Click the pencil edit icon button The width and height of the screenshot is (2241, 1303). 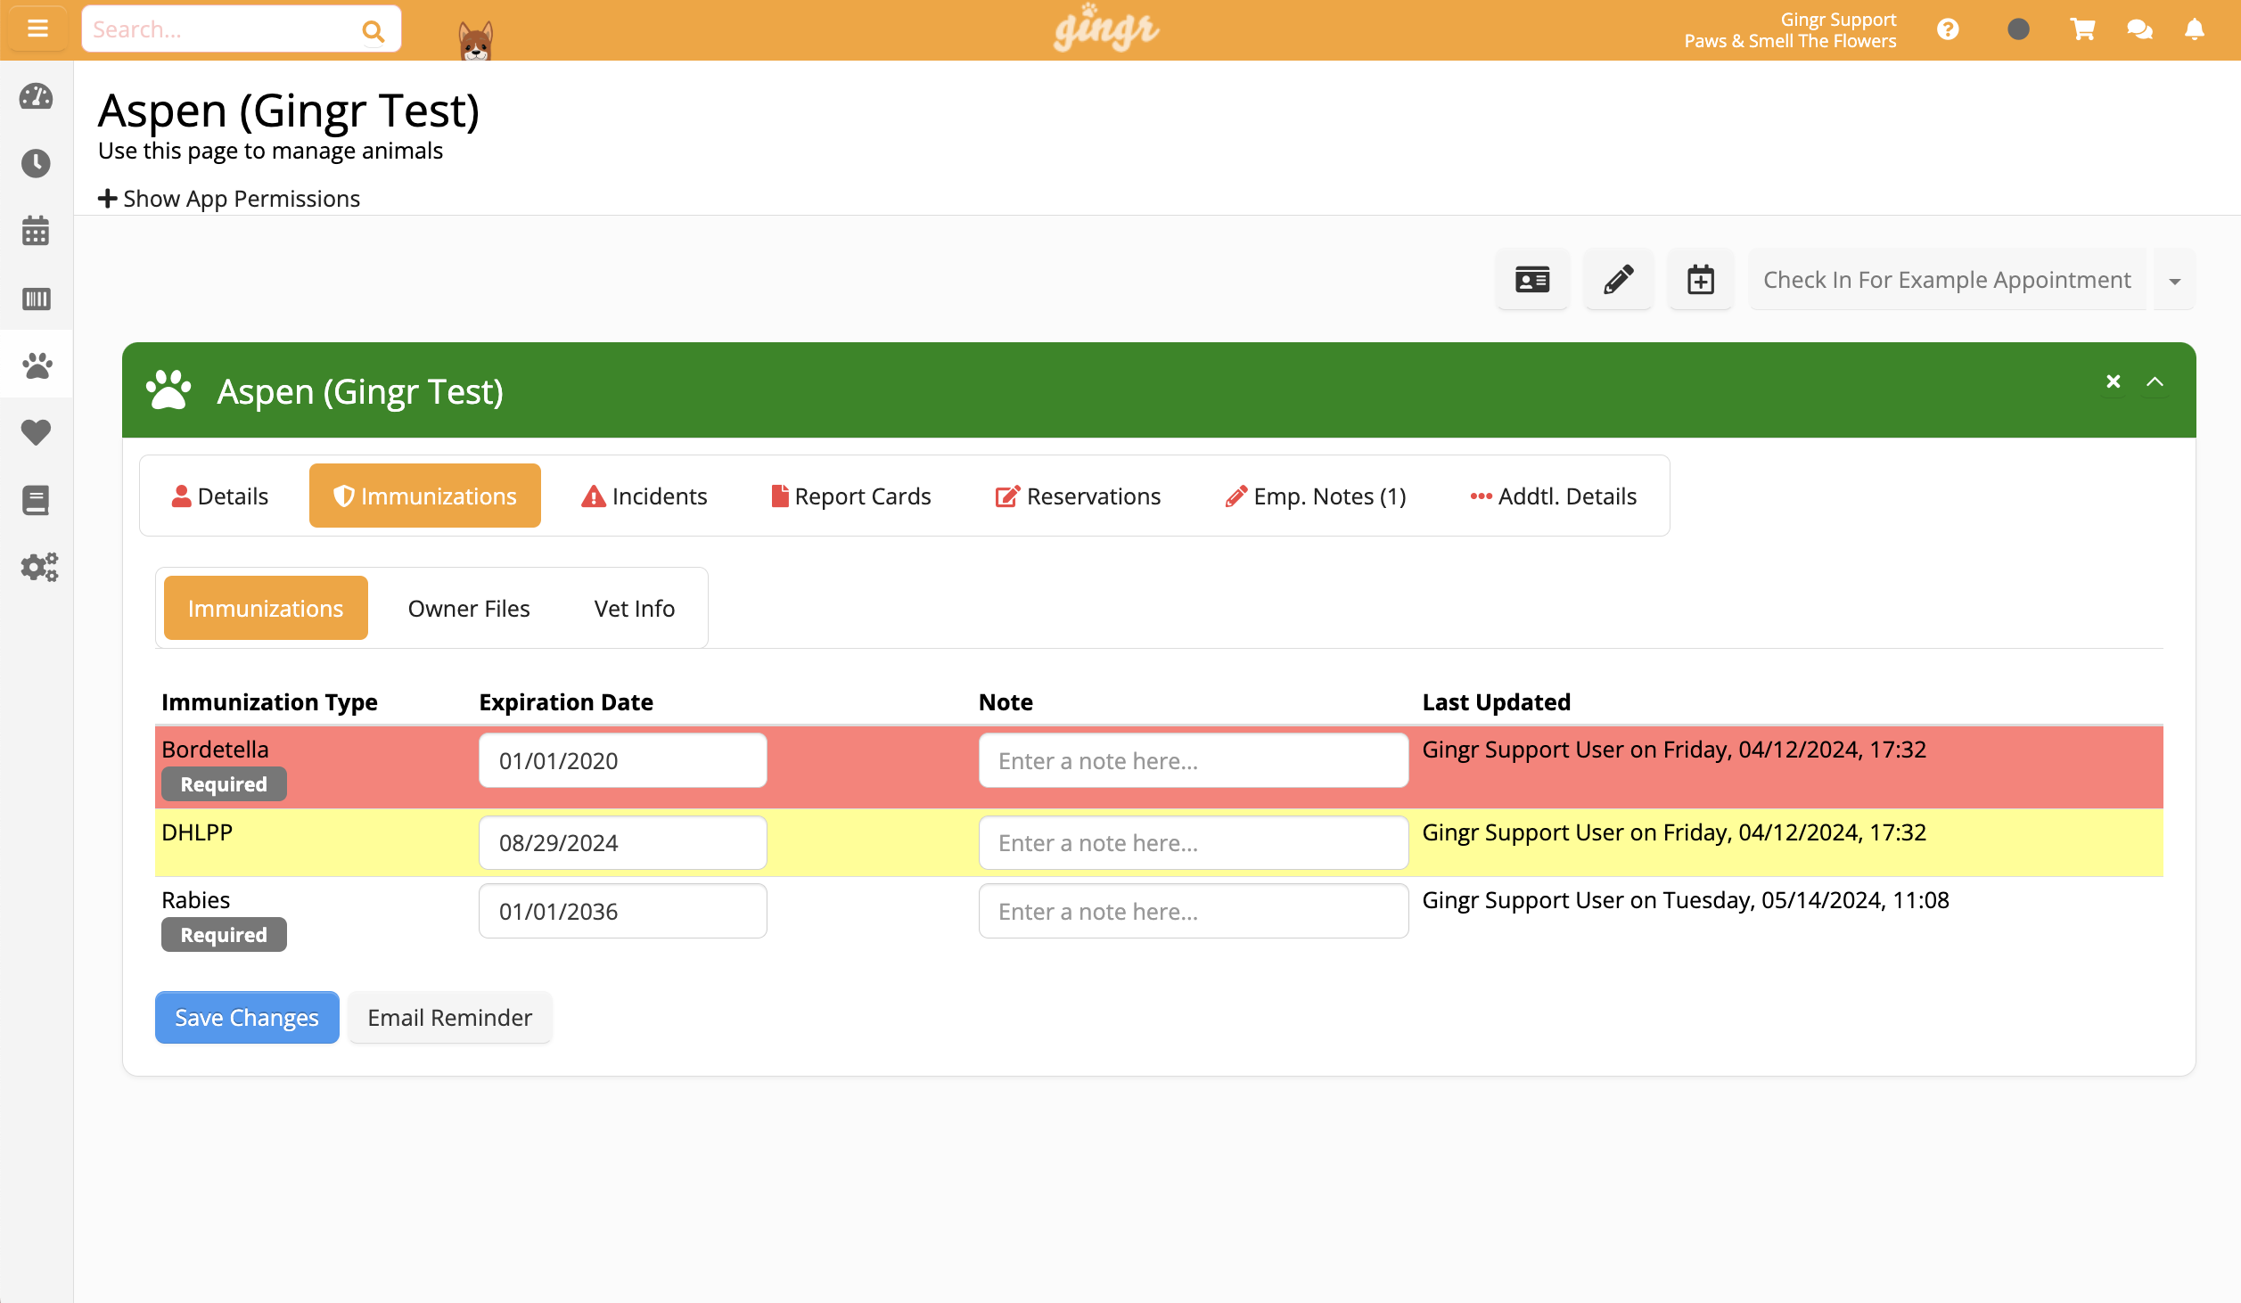pos(1618,280)
